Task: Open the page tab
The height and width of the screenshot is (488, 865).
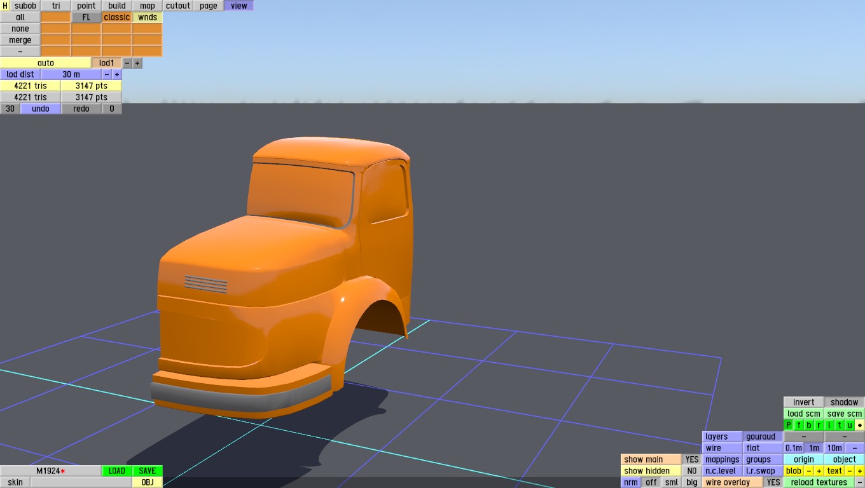Action: 209,6
